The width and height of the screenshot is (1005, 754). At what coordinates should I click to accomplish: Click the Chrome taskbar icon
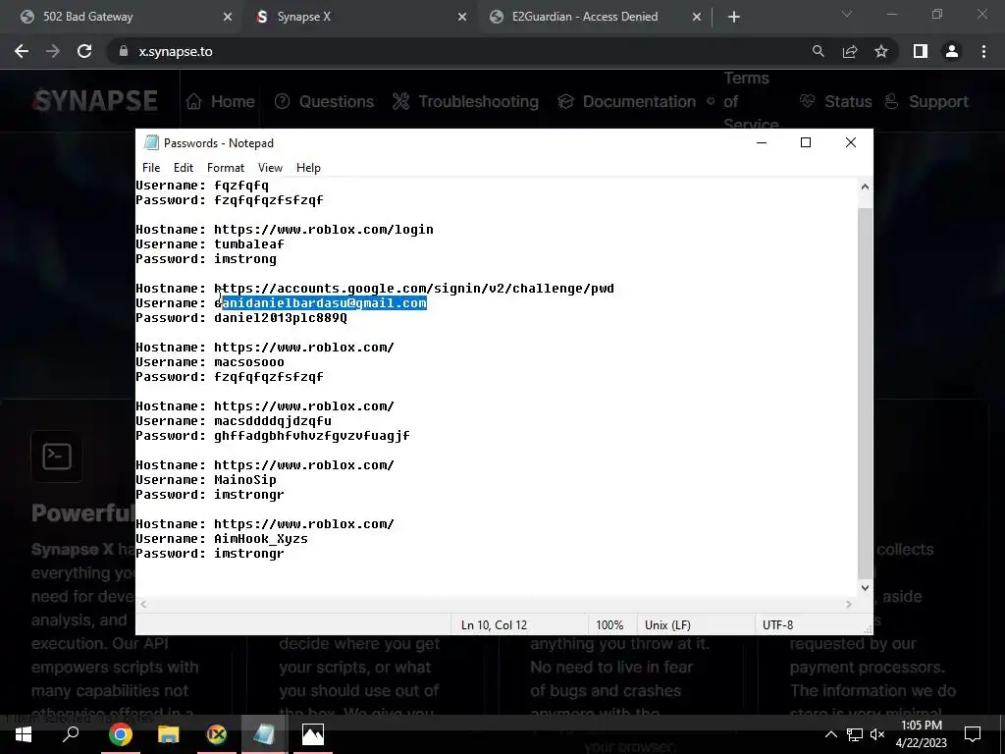click(120, 734)
